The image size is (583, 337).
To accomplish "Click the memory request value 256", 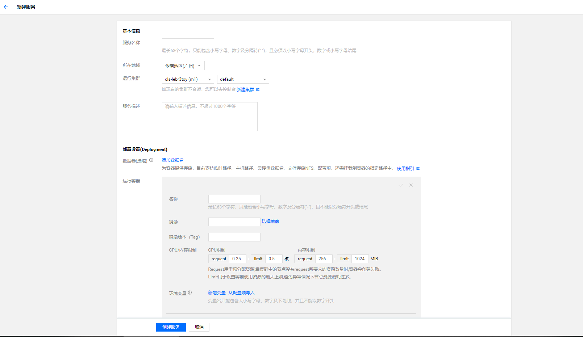I will pyautogui.click(x=324, y=259).
